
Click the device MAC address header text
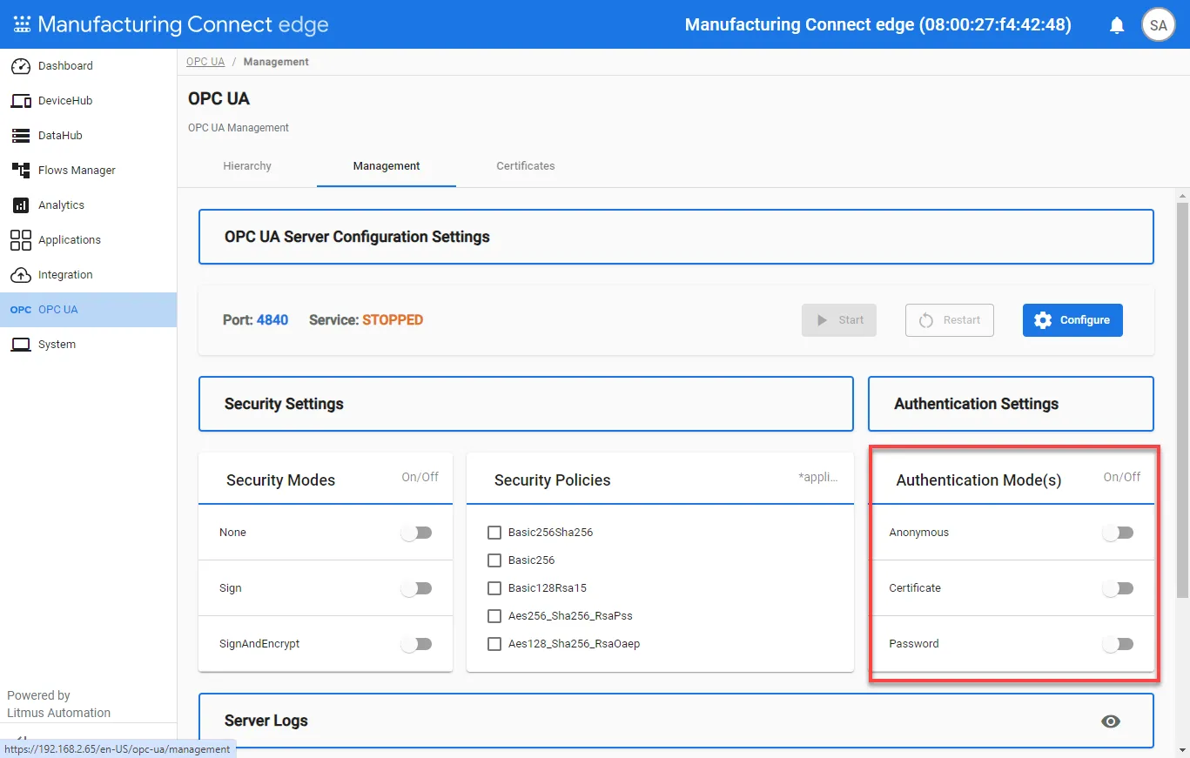(x=878, y=24)
